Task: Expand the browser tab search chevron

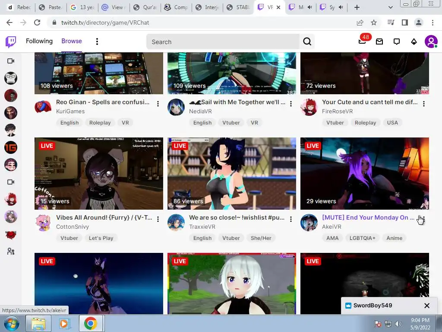Action: point(390,7)
